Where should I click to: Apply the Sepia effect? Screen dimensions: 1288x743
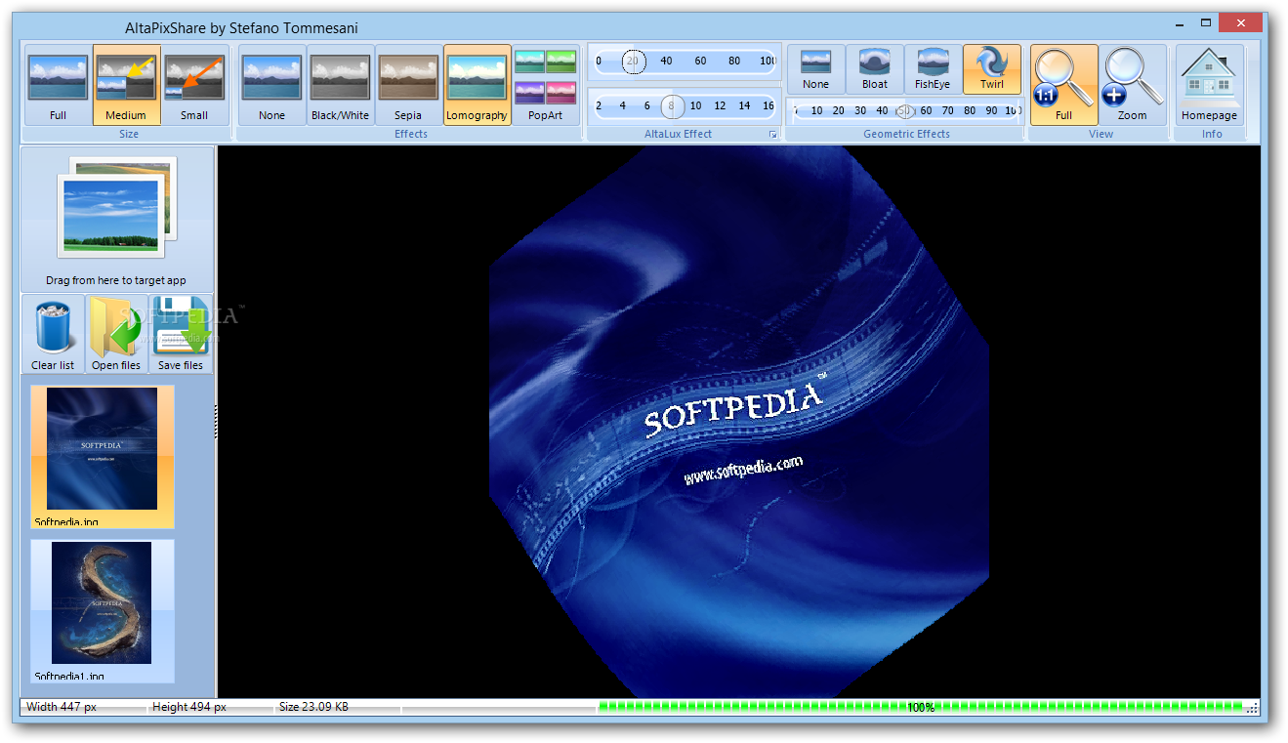pyautogui.click(x=408, y=85)
